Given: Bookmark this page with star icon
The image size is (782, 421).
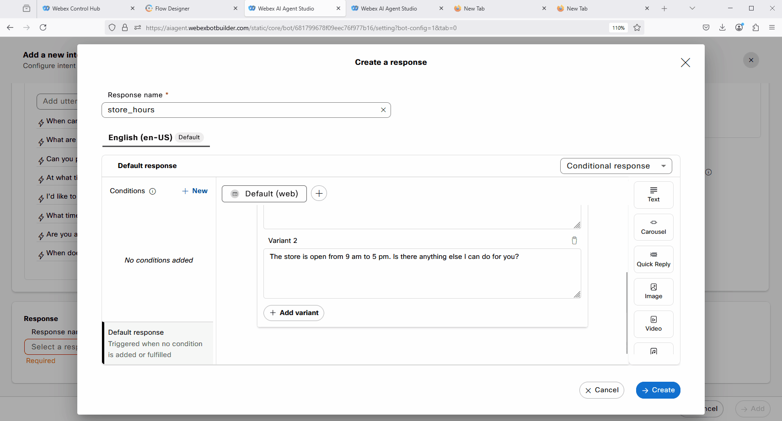Looking at the screenshot, I should [637, 28].
